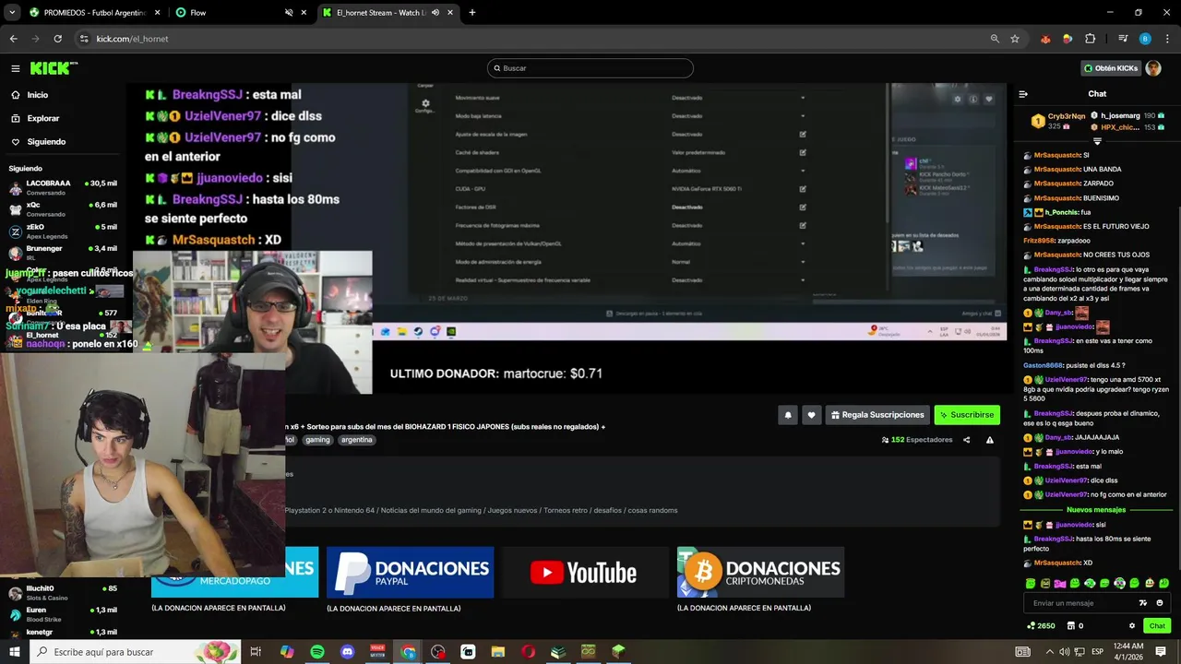Open the tab search dropdown arrow
This screenshot has width=1181, height=664.
(x=12, y=13)
